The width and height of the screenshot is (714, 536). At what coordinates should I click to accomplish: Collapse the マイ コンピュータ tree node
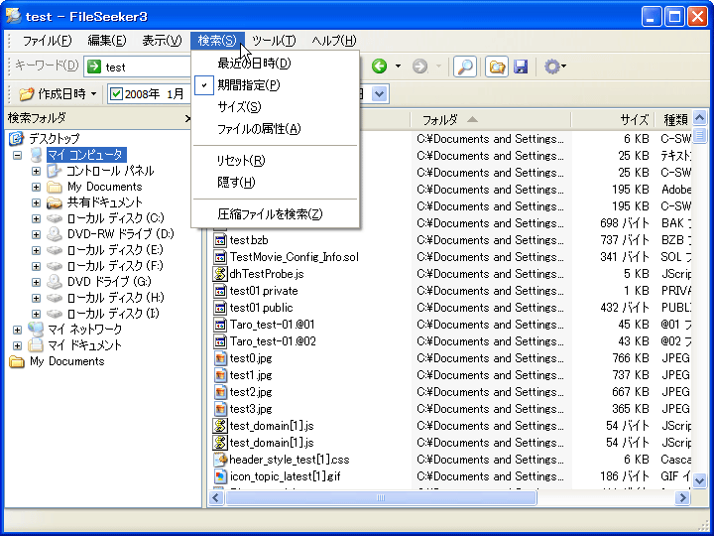tap(17, 155)
